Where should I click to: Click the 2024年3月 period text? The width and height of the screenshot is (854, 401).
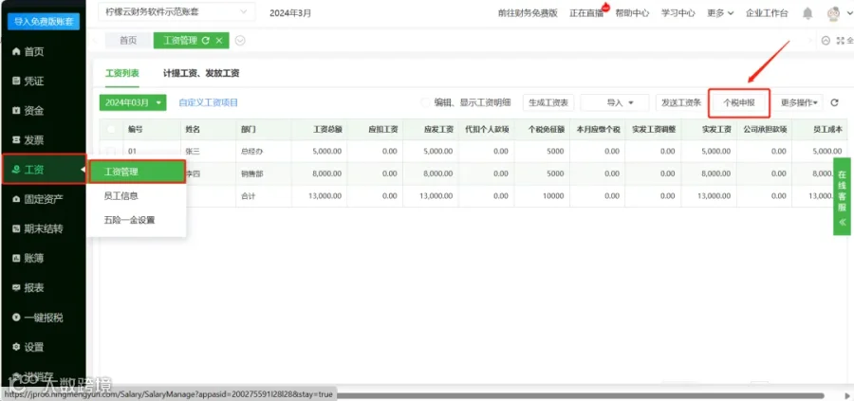click(x=290, y=13)
